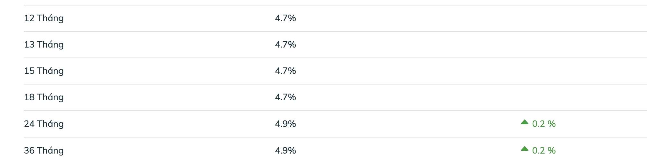Click the 18 Tháng term label

[44, 97]
